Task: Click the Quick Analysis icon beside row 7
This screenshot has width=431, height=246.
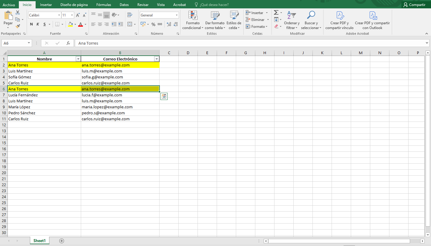Action: 164,96
